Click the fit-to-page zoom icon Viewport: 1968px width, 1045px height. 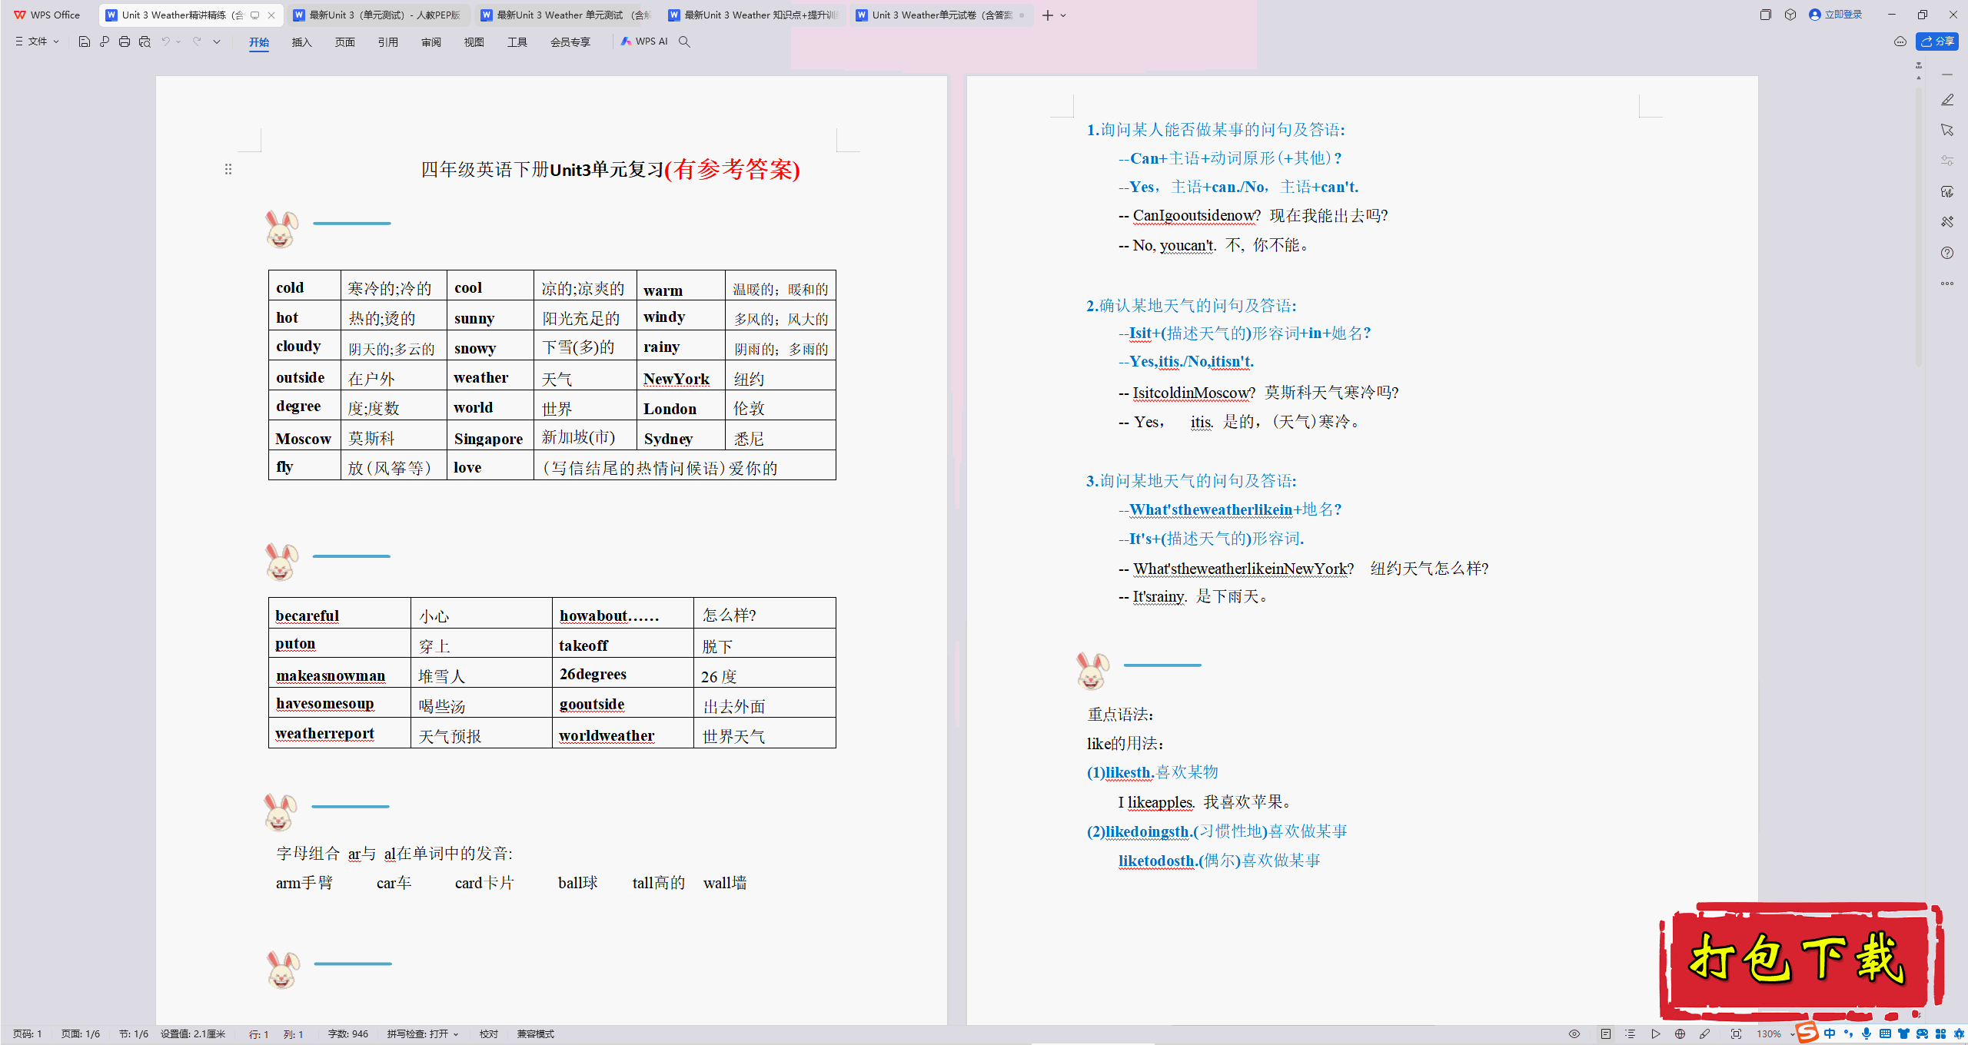[x=1736, y=1034]
